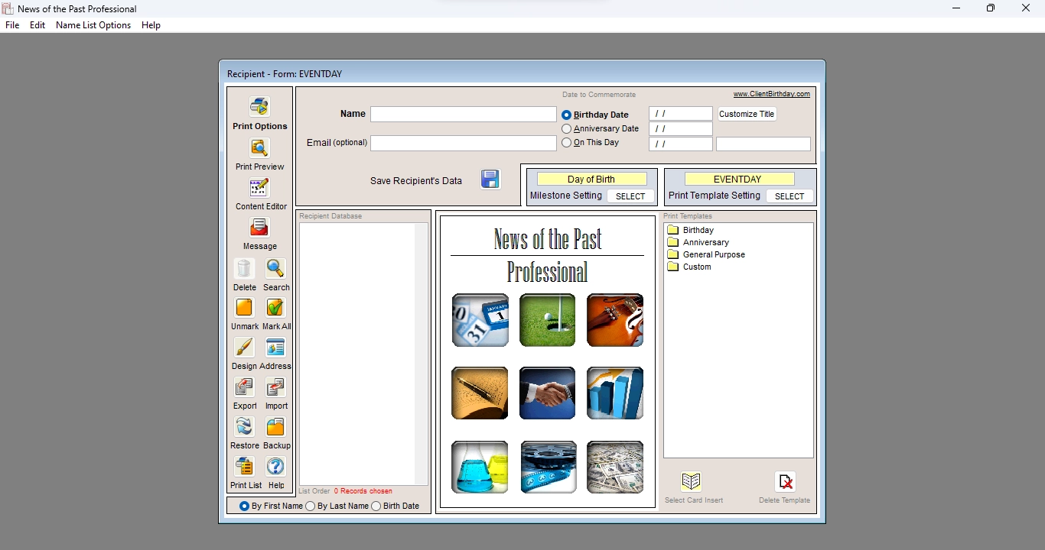Click inside the Name input field
This screenshot has width=1045, height=550.
click(x=463, y=114)
